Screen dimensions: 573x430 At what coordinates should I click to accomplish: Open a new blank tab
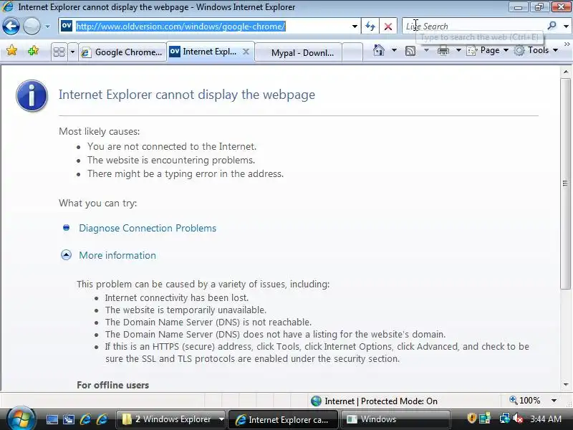coord(352,52)
